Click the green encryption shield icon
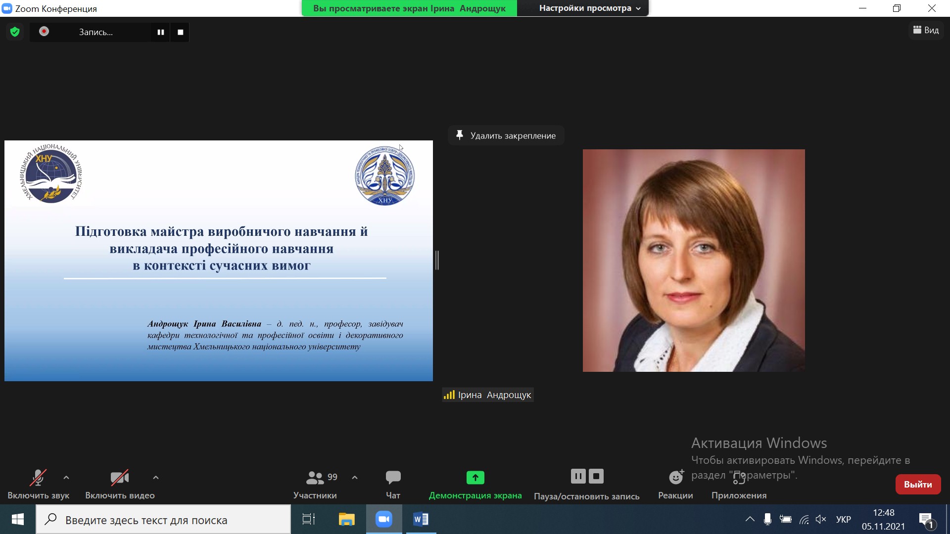 pyautogui.click(x=15, y=32)
